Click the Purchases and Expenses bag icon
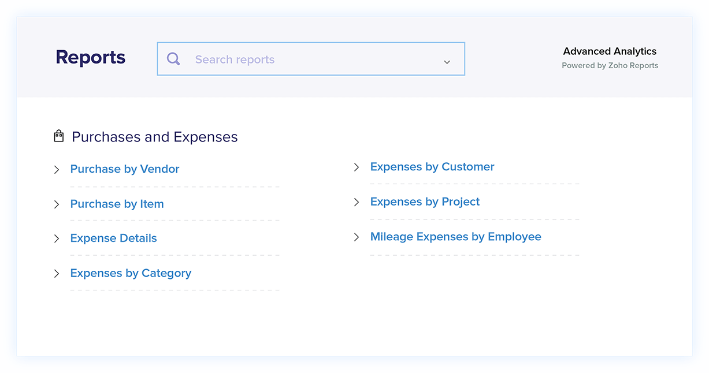Viewport: 709px width, 373px height. pos(58,136)
